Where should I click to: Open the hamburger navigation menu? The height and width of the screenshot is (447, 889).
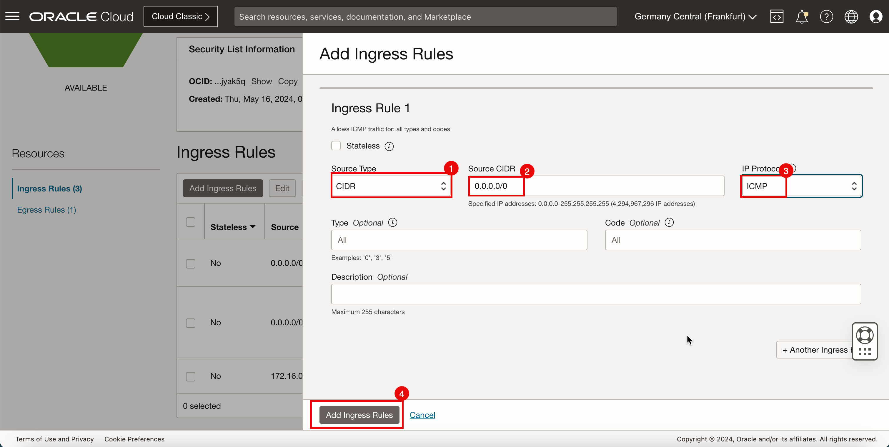[x=12, y=16]
